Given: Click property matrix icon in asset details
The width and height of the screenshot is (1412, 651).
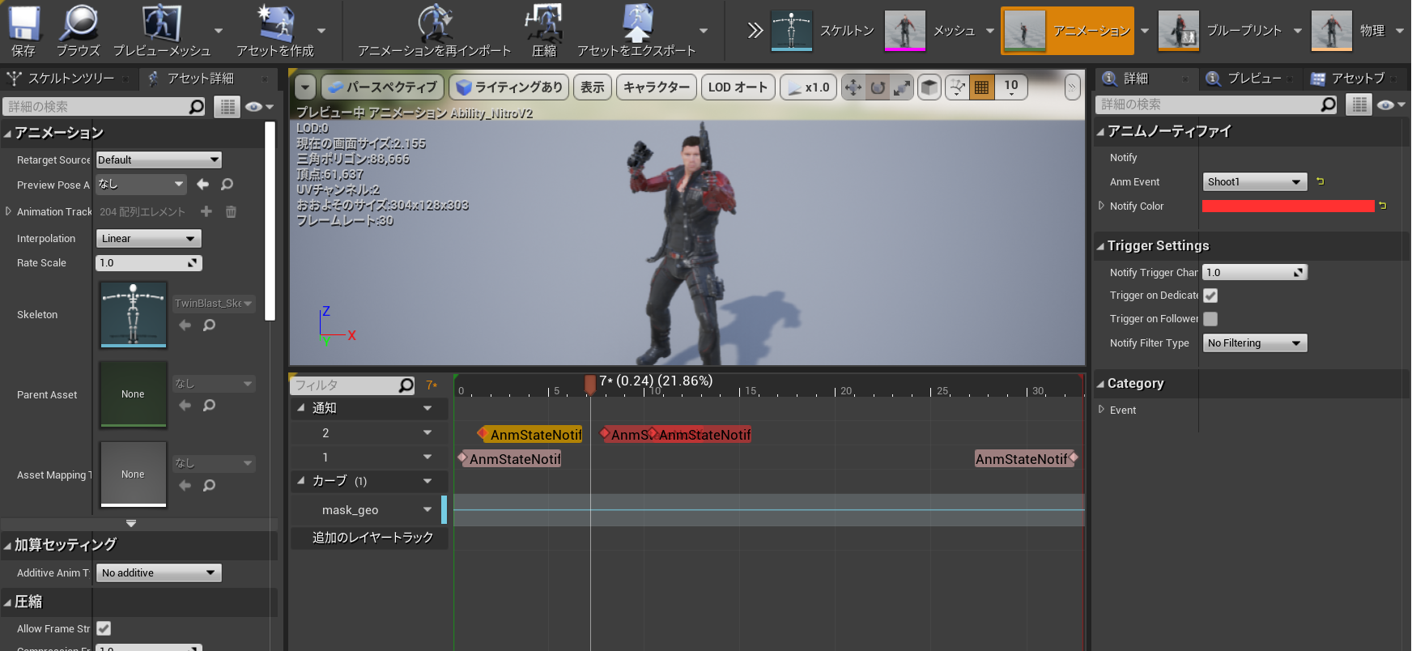Looking at the screenshot, I should coord(228,107).
